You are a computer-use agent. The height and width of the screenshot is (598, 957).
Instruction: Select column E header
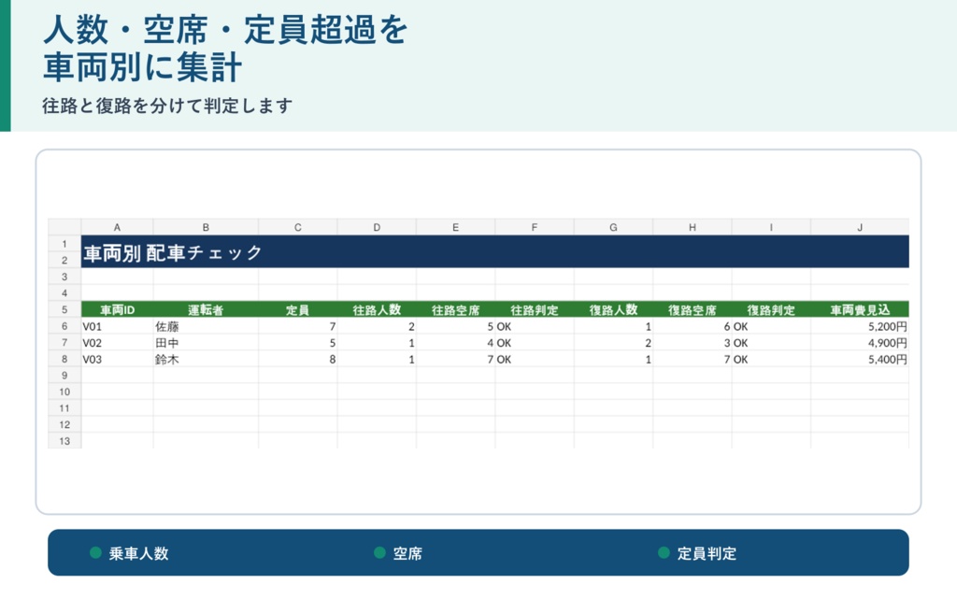tap(455, 227)
